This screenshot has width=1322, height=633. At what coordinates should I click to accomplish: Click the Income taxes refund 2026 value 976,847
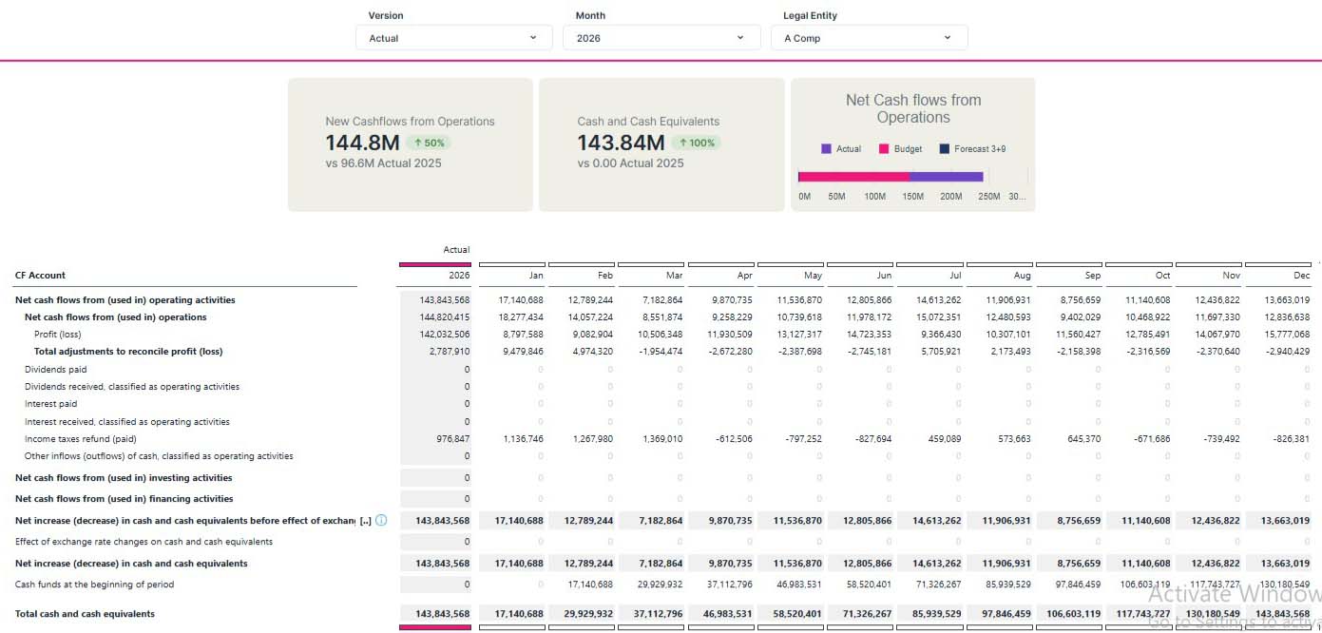click(452, 439)
